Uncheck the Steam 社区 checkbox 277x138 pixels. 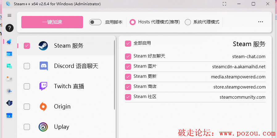click(128, 97)
